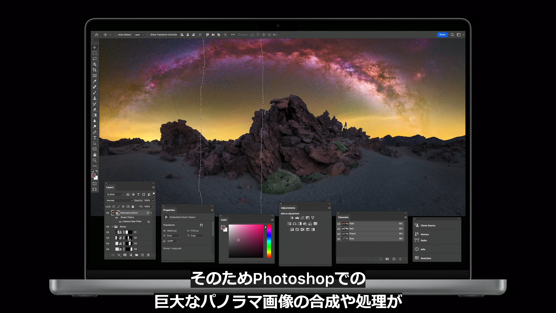Open the History panel
This screenshot has height=313, width=556.
(425, 234)
